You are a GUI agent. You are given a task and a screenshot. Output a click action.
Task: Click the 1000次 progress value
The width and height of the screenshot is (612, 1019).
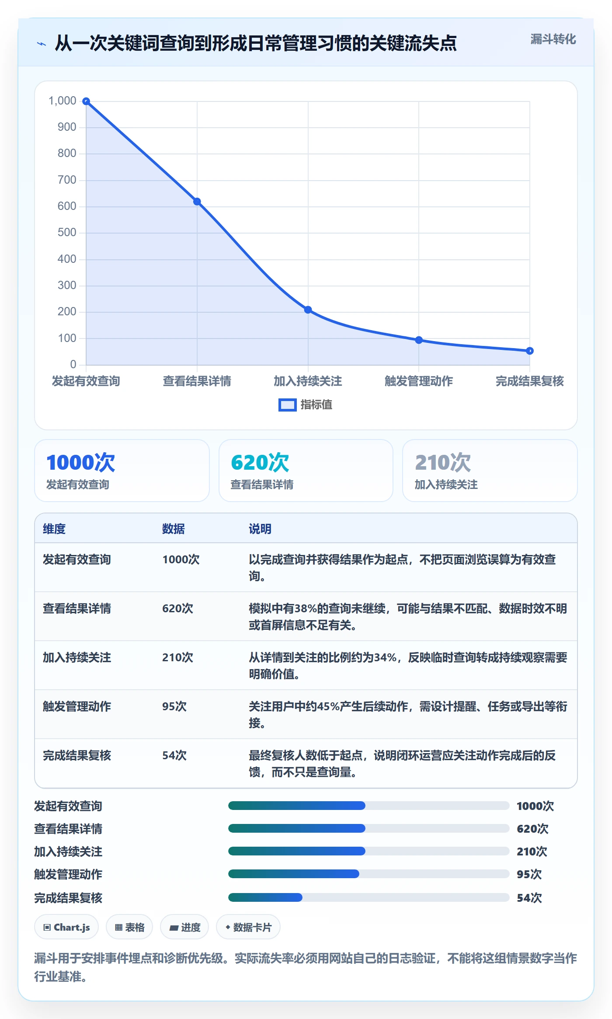(x=535, y=806)
